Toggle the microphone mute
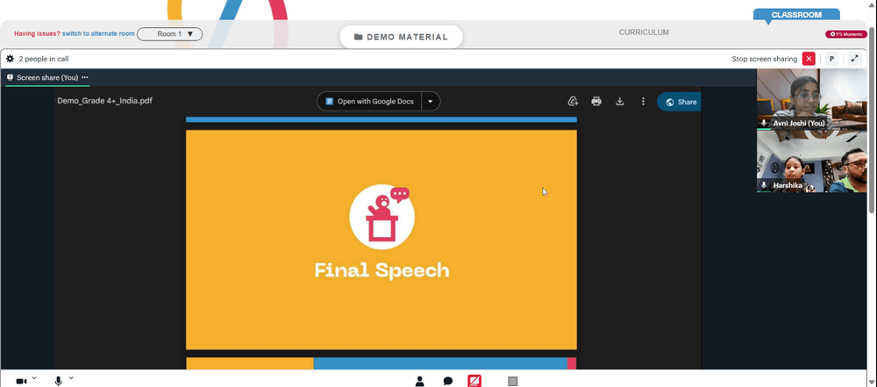The height and width of the screenshot is (387, 877). [x=58, y=382]
